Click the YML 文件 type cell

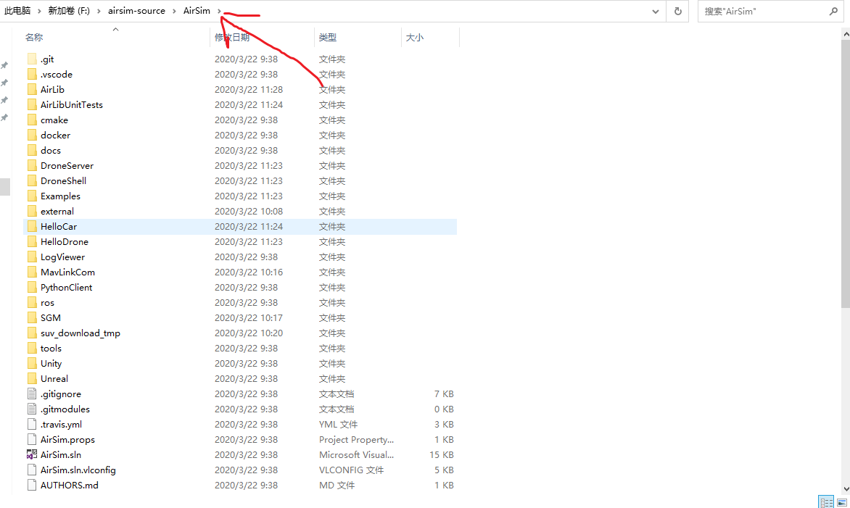pyautogui.click(x=338, y=424)
